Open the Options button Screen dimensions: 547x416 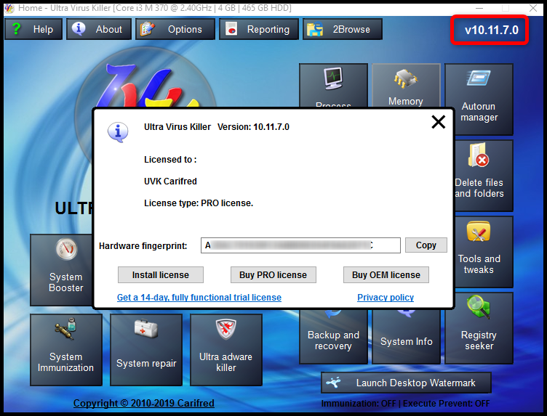point(175,29)
